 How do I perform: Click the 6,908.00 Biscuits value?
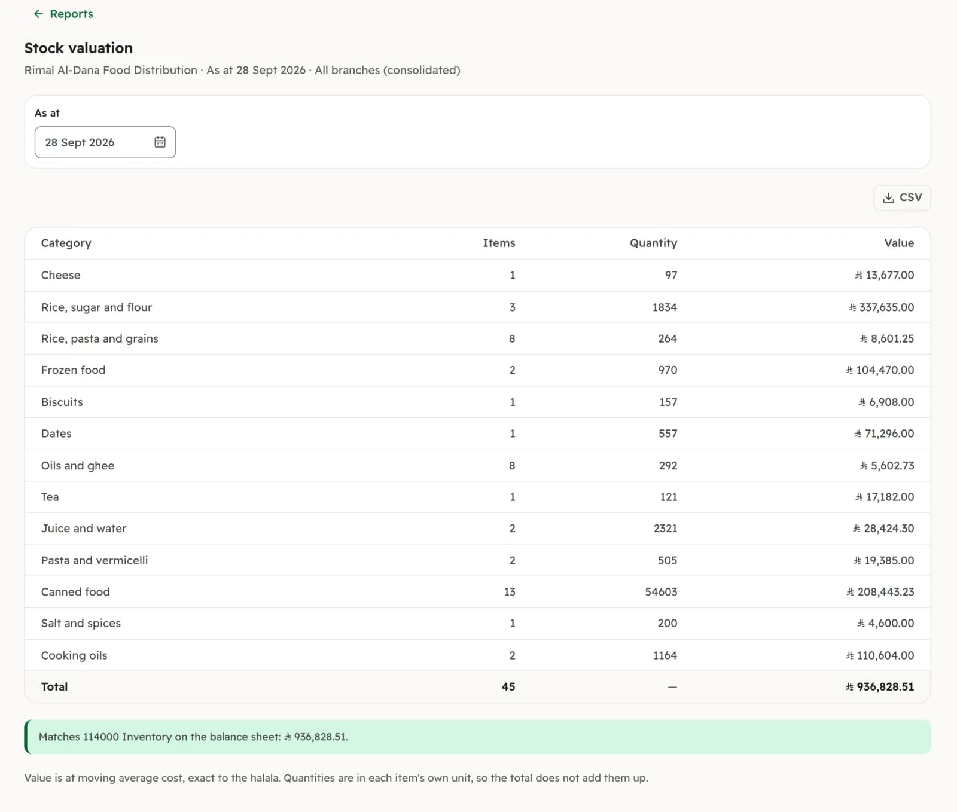(x=886, y=402)
